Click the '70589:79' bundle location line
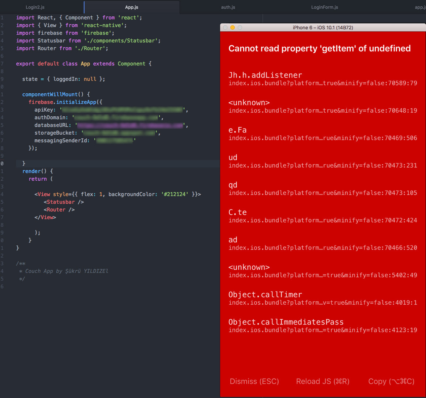 coord(323,83)
